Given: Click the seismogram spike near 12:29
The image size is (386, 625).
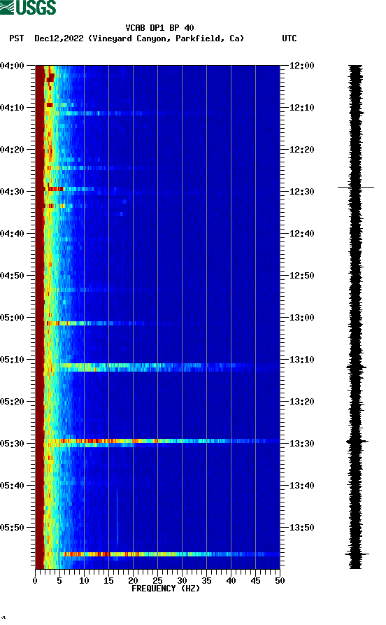Looking at the screenshot, I should 356,187.
